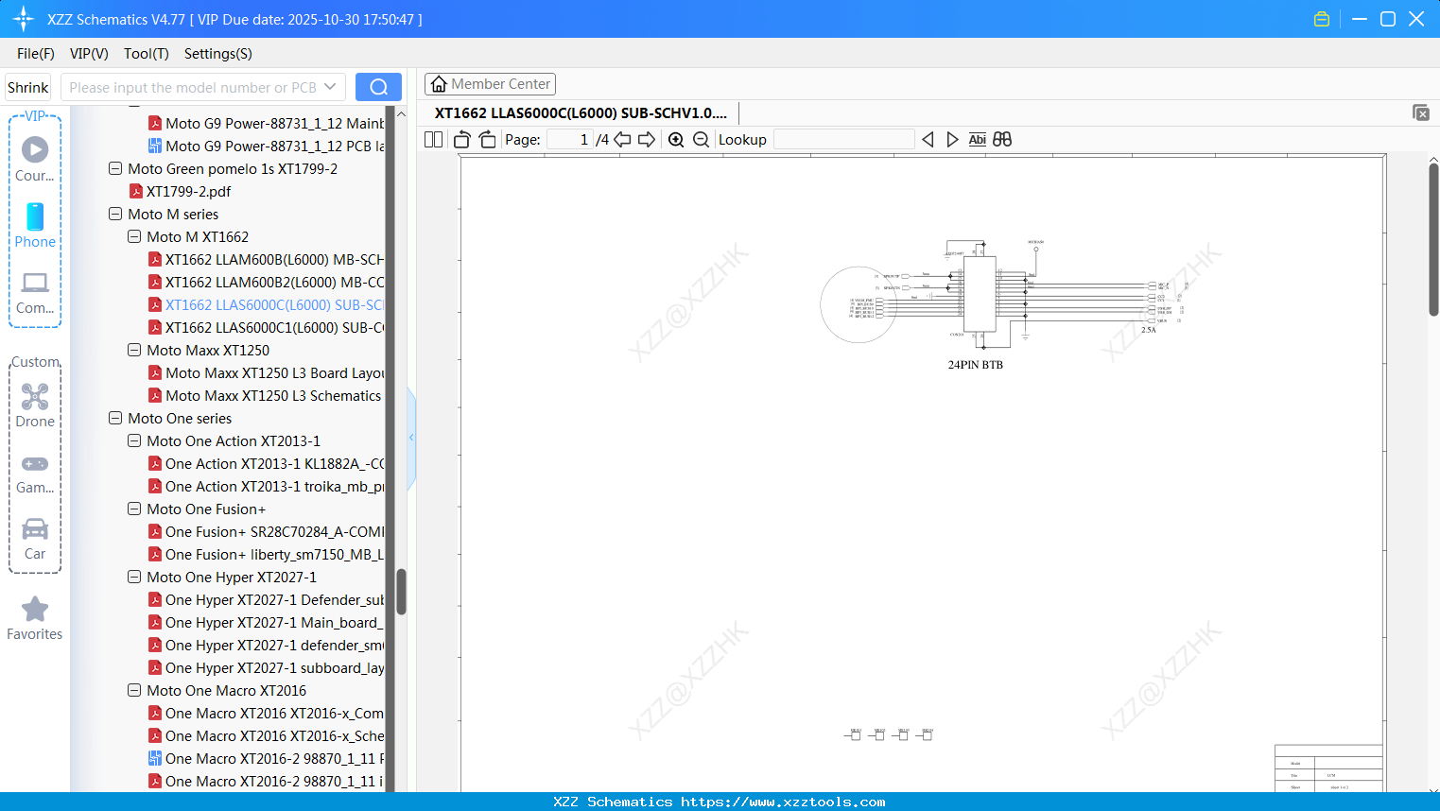Open the VIP(V) menu
The image size is (1440, 811).
pyautogui.click(x=89, y=54)
